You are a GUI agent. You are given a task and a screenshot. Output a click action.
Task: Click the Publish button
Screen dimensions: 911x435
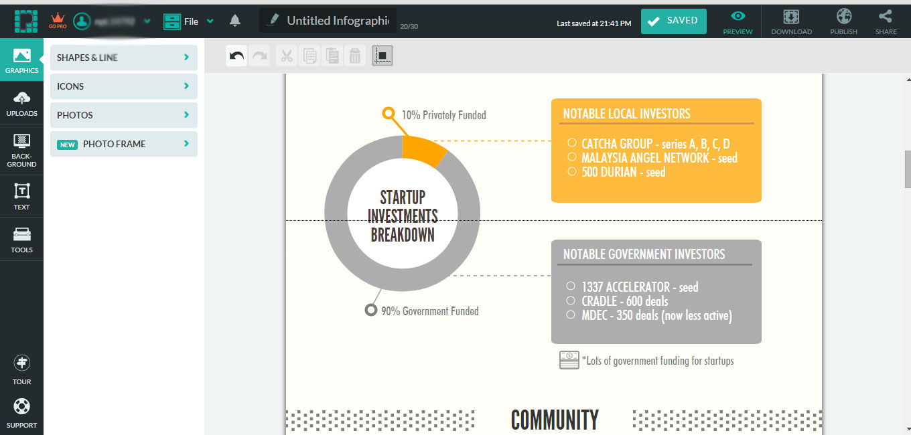tap(843, 21)
